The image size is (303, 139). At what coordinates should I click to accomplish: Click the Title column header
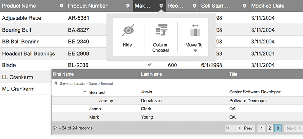(x=233, y=74)
